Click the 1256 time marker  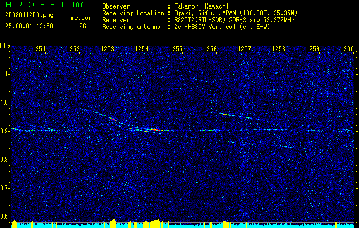(x=210, y=48)
